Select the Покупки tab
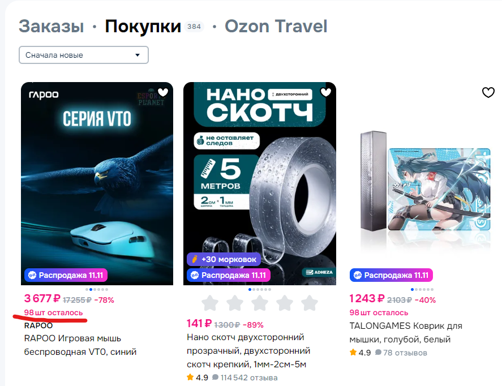Image resolution: width=502 pixels, height=386 pixels. pyautogui.click(x=143, y=26)
